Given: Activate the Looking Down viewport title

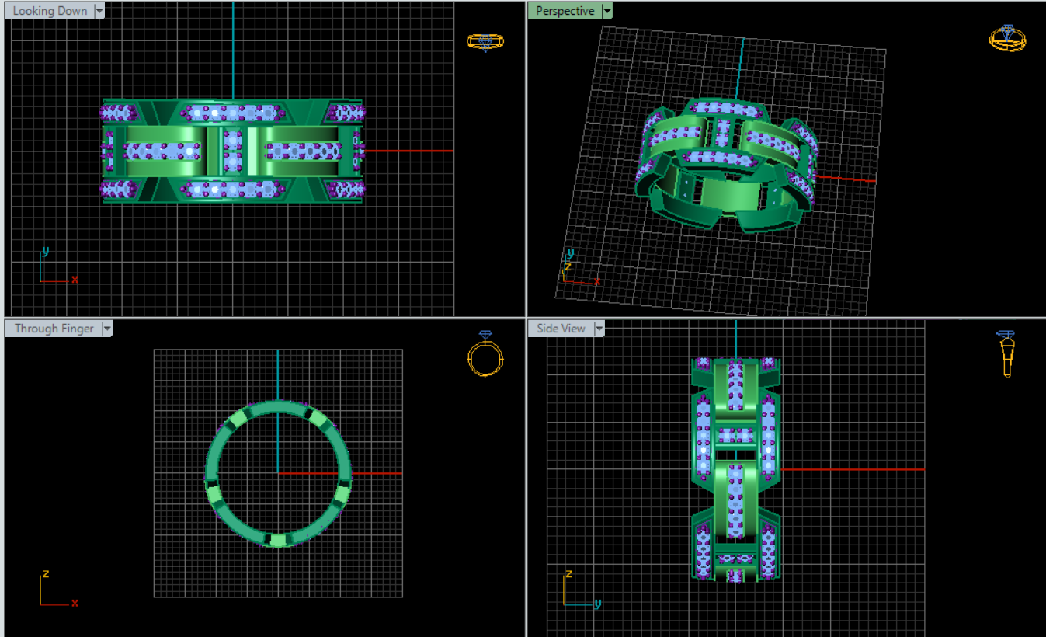Looking at the screenshot, I should click(x=50, y=11).
